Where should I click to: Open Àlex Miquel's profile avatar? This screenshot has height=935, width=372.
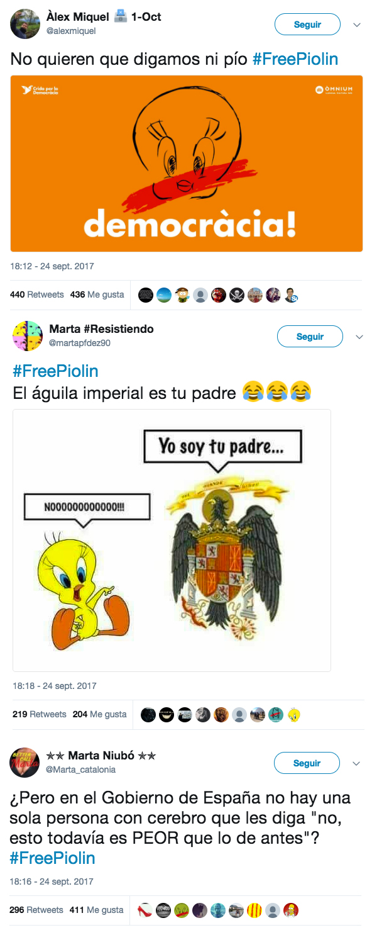(x=25, y=24)
